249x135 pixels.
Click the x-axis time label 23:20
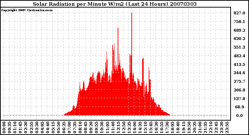(x=222, y=127)
